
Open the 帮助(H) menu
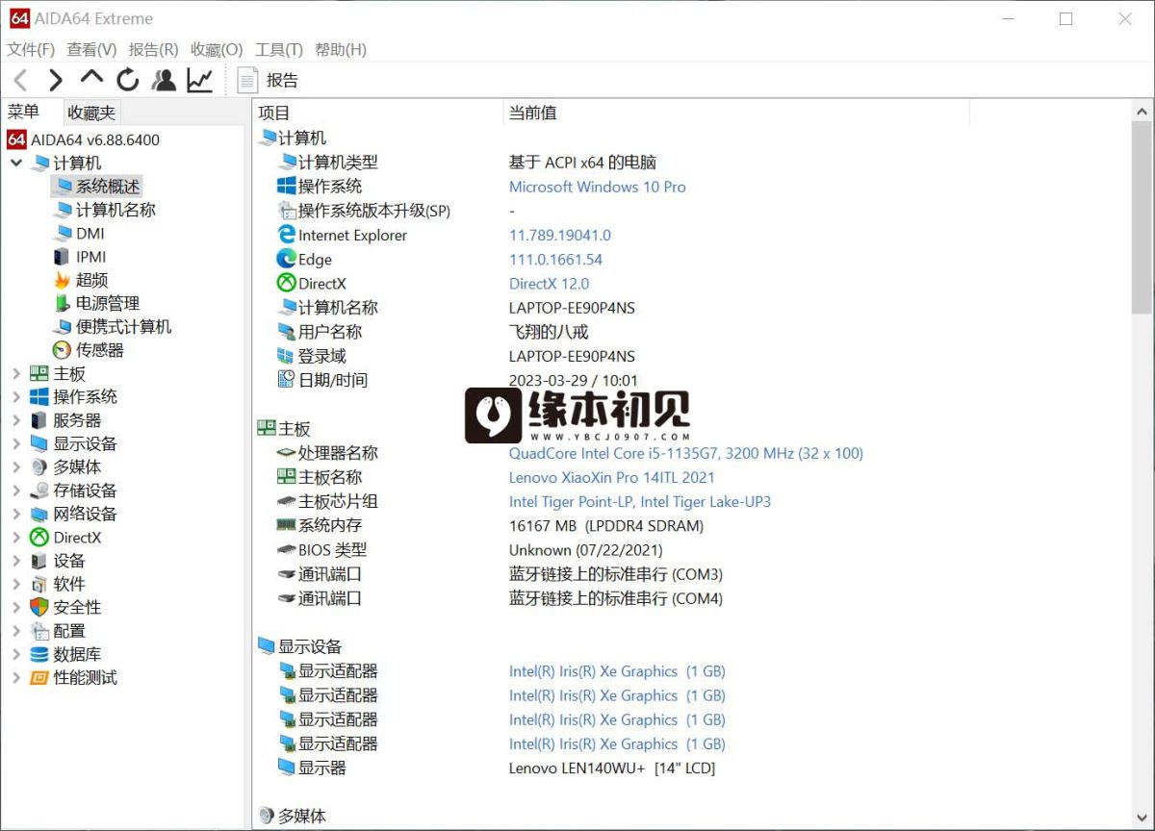pos(341,50)
